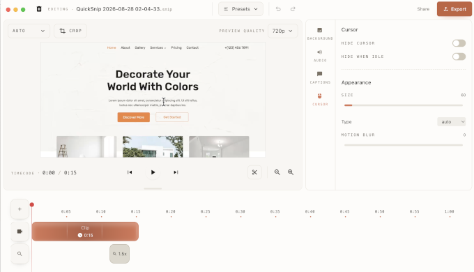Jump to the 0:45 timeline mark
The height and width of the screenshot is (272, 474).
tap(344, 211)
